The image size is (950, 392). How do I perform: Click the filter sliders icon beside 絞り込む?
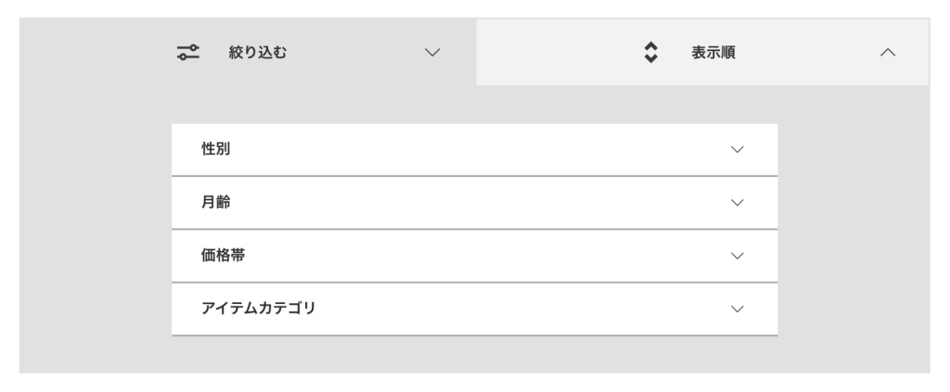pos(188,53)
